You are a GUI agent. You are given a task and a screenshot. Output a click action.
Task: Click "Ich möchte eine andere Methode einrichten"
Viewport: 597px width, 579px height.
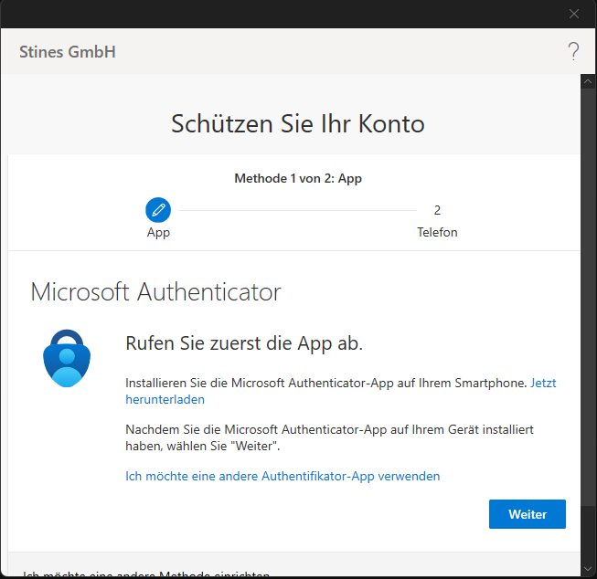[x=146, y=575]
